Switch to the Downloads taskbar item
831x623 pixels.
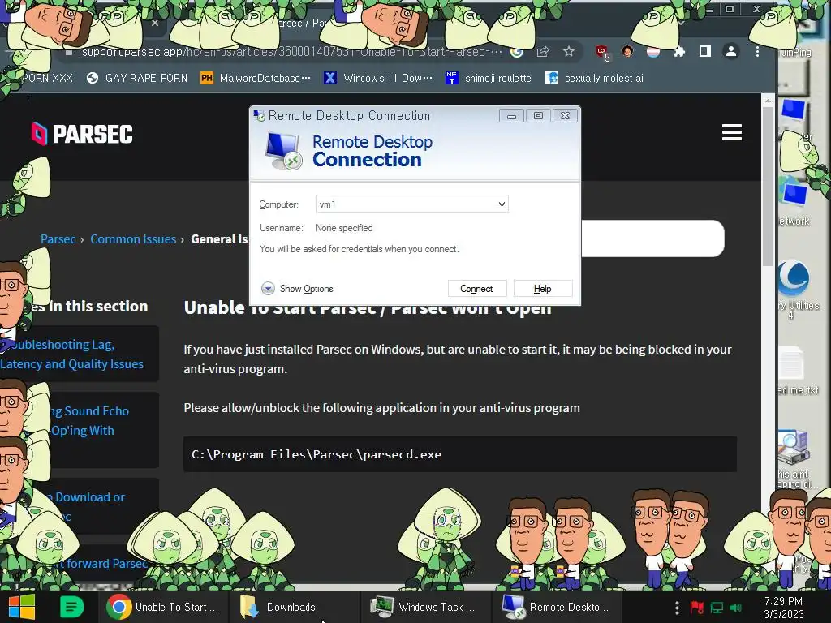tap(295, 607)
